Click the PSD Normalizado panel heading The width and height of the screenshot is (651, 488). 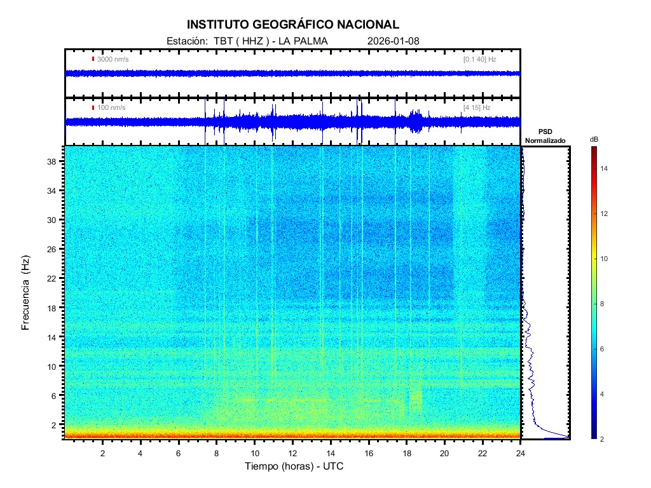[x=545, y=136]
